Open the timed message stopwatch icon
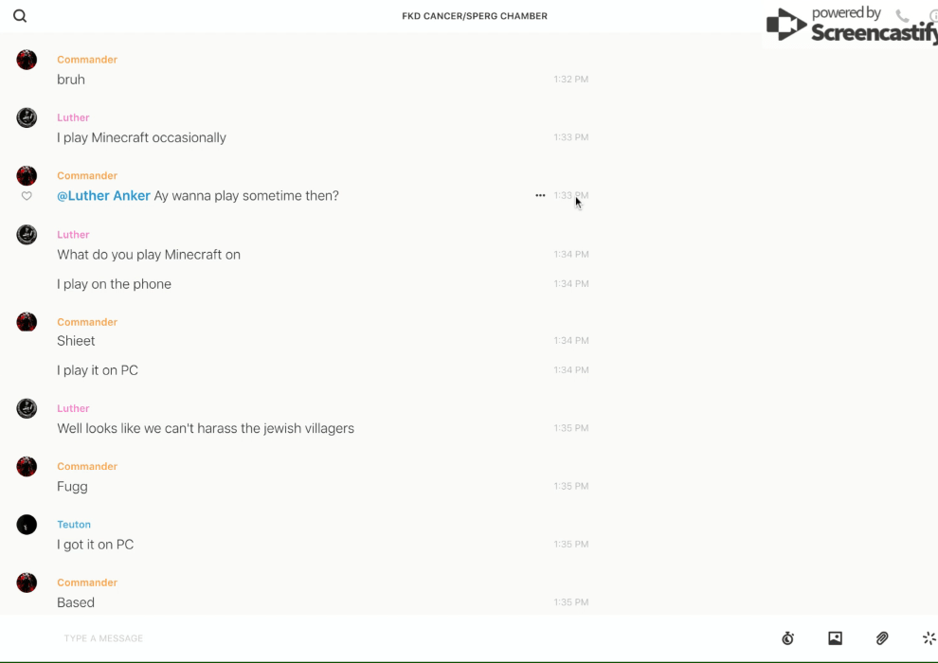The height and width of the screenshot is (663, 938). (x=787, y=638)
